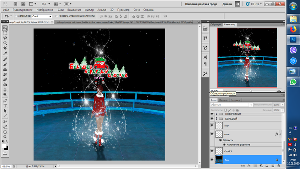Viewport: 300px width, 169px height.
Task: Expand more workspaces with double arrow
Action: point(238,4)
